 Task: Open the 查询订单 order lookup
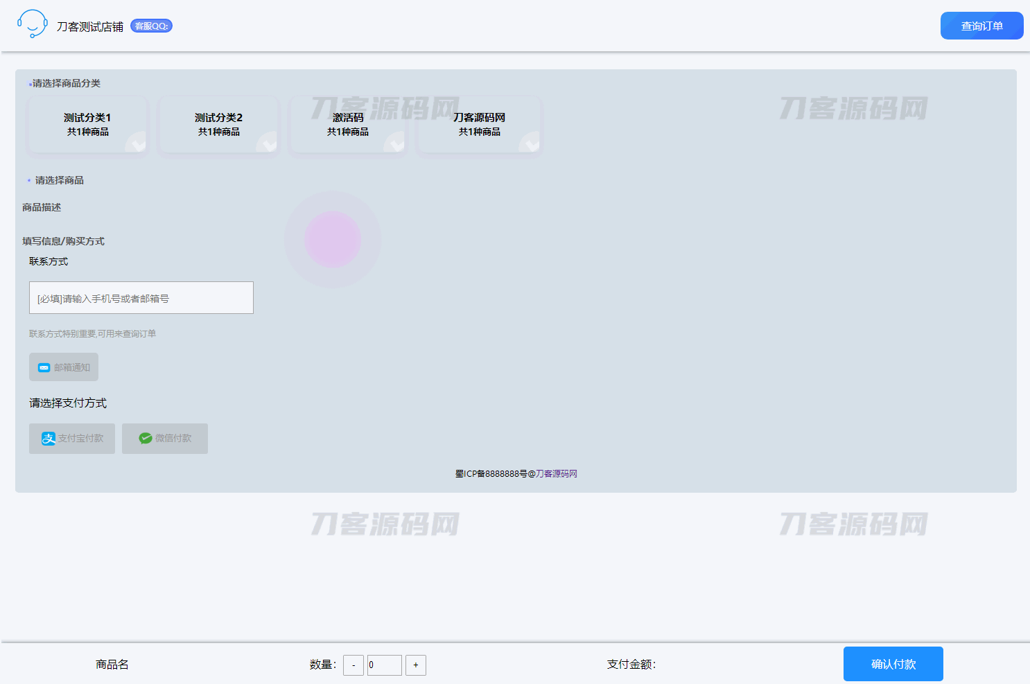[981, 26]
